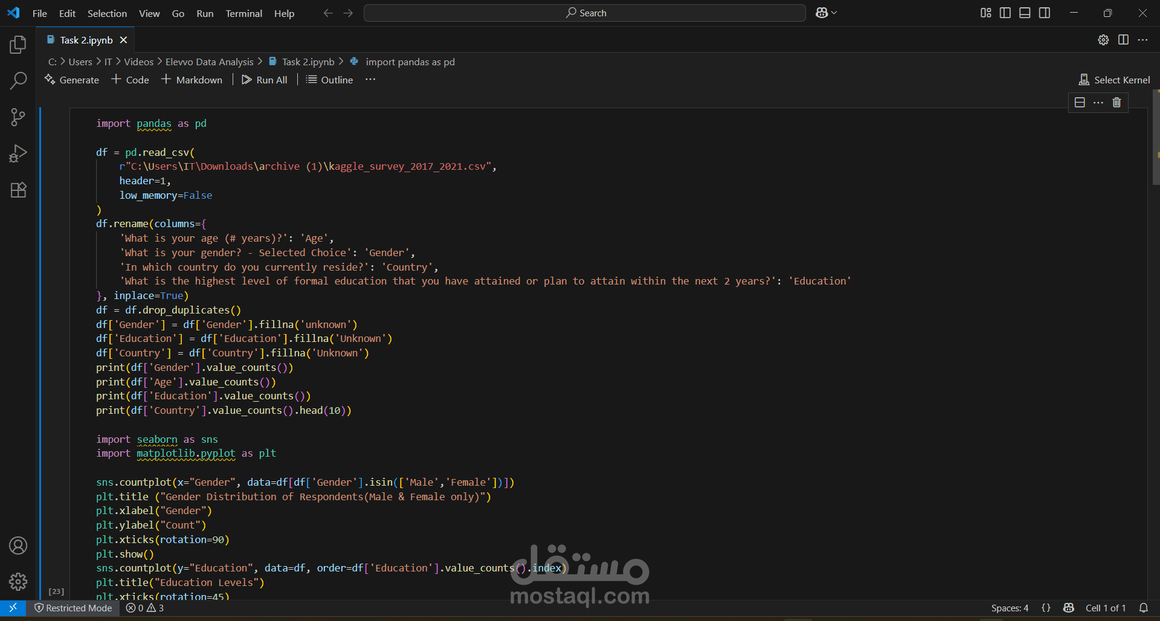Viewport: 1160px width, 621px height.
Task: Expand the IT breadcrumb
Action: [x=108, y=62]
